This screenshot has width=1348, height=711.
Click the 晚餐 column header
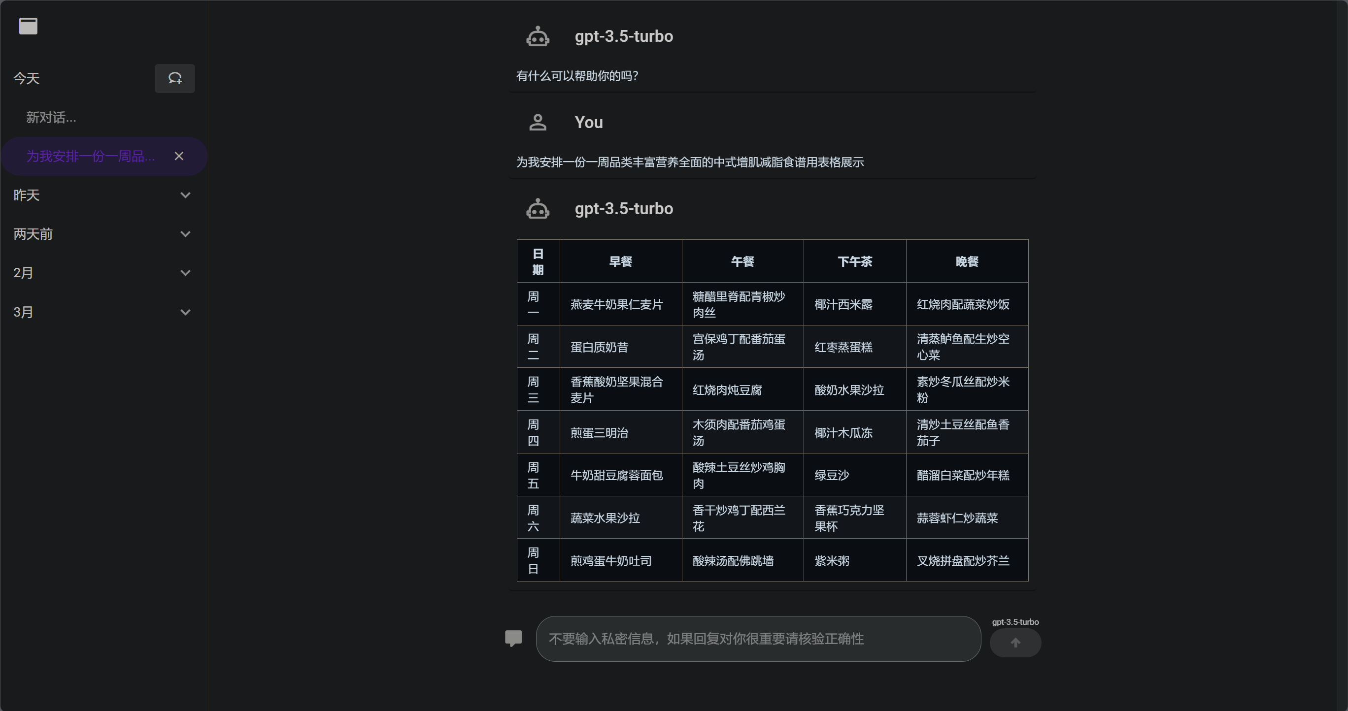(967, 261)
